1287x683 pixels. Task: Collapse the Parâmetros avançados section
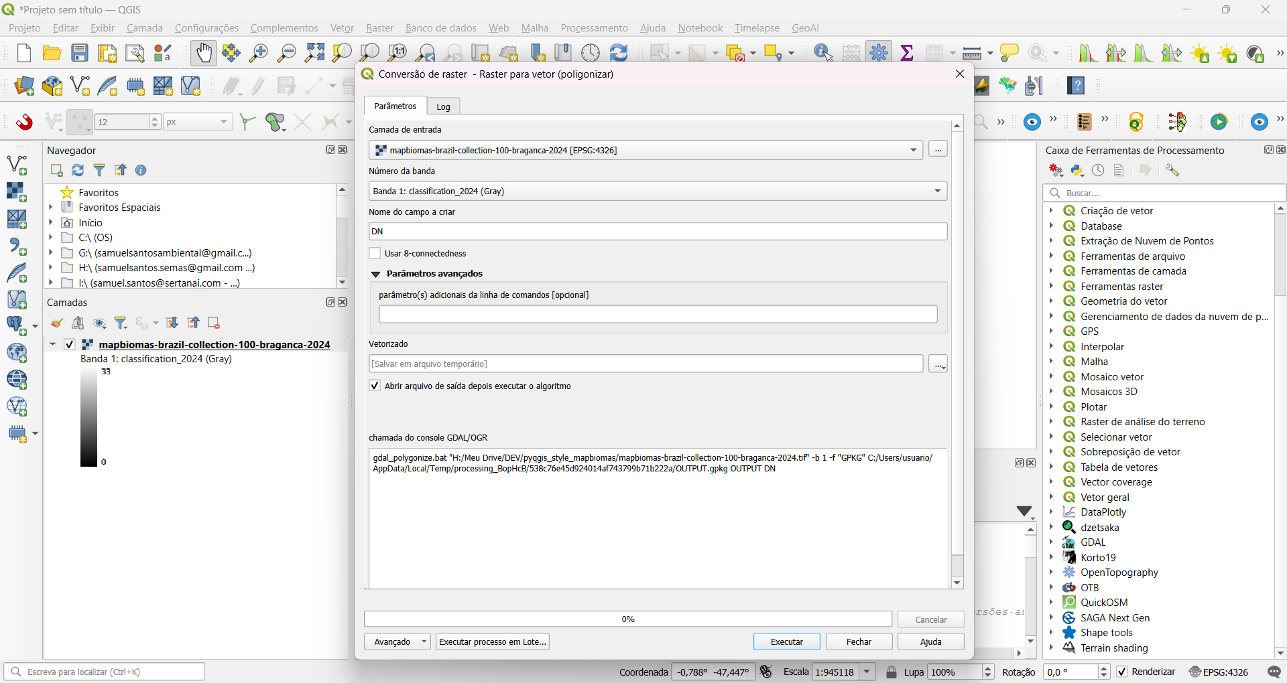coord(376,274)
